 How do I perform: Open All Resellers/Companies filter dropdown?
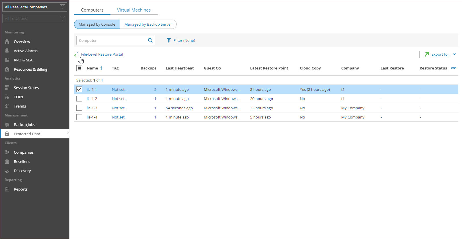click(x=34, y=7)
